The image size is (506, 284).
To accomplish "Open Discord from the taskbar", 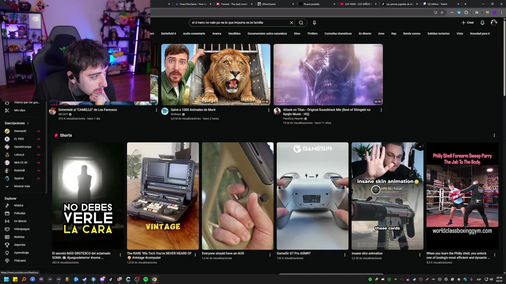I will click(x=102, y=279).
